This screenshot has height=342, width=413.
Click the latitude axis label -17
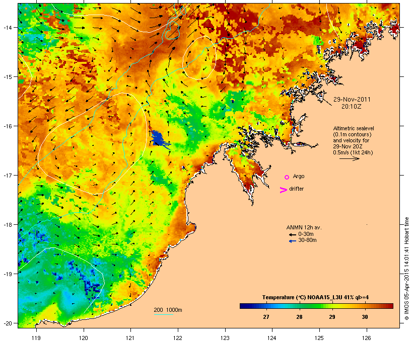pyautogui.click(x=8, y=175)
